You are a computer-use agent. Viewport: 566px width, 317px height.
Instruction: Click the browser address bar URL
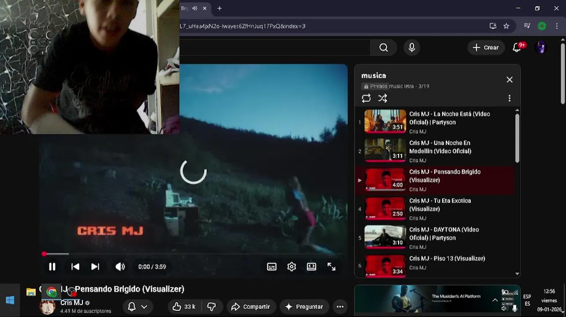[242, 26]
